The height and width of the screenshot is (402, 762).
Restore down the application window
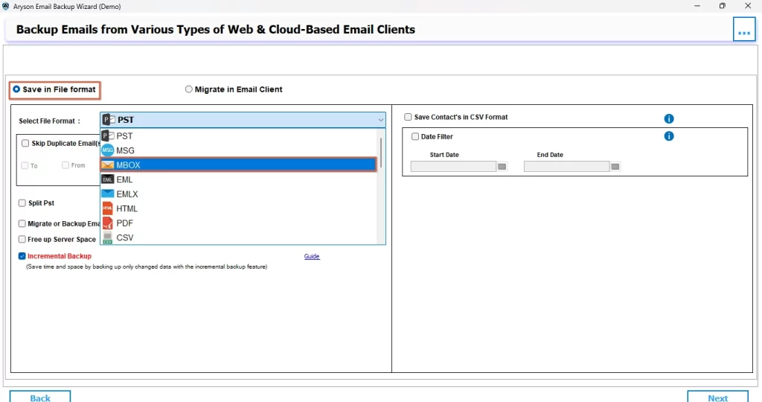coord(723,6)
